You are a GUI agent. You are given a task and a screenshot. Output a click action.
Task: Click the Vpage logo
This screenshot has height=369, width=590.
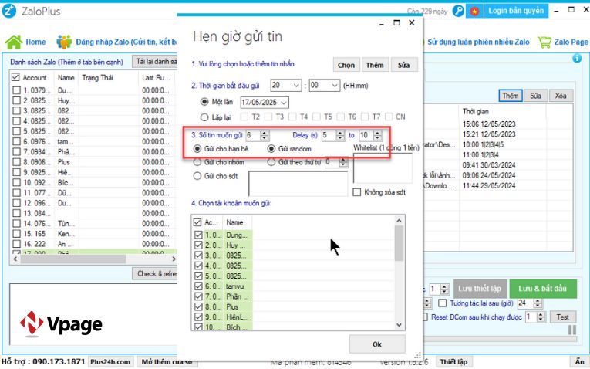(x=61, y=323)
